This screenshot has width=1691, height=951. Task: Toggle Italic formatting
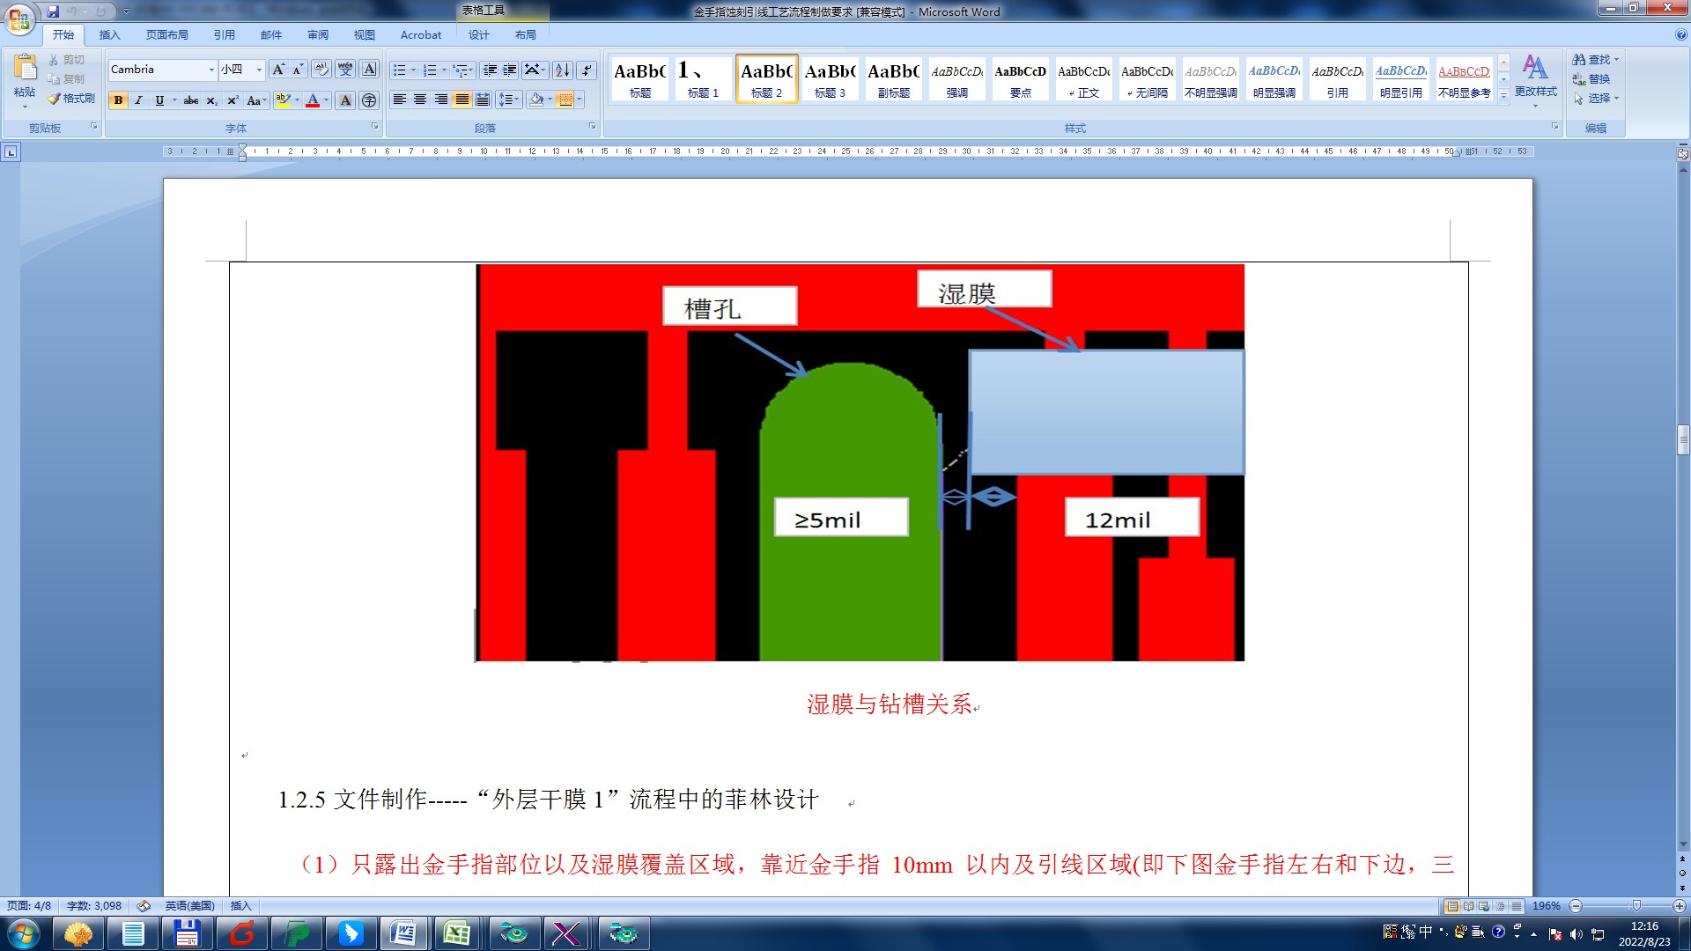[138, 100]
